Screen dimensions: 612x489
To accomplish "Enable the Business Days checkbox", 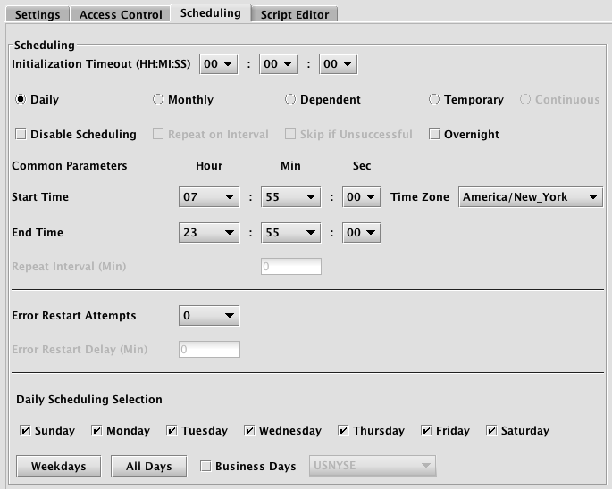I will (x=205, y=466).
